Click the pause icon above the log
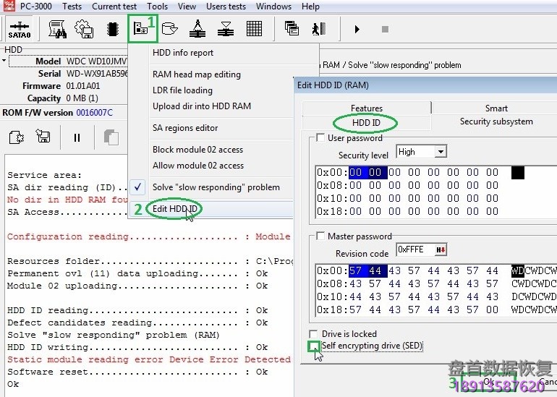 click(77, 137)
